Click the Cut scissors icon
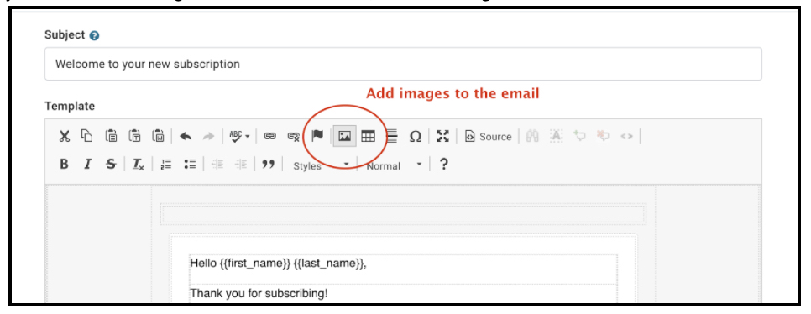Image resolution: width=811 pixels, height=314 pixels. pos(64,137)
